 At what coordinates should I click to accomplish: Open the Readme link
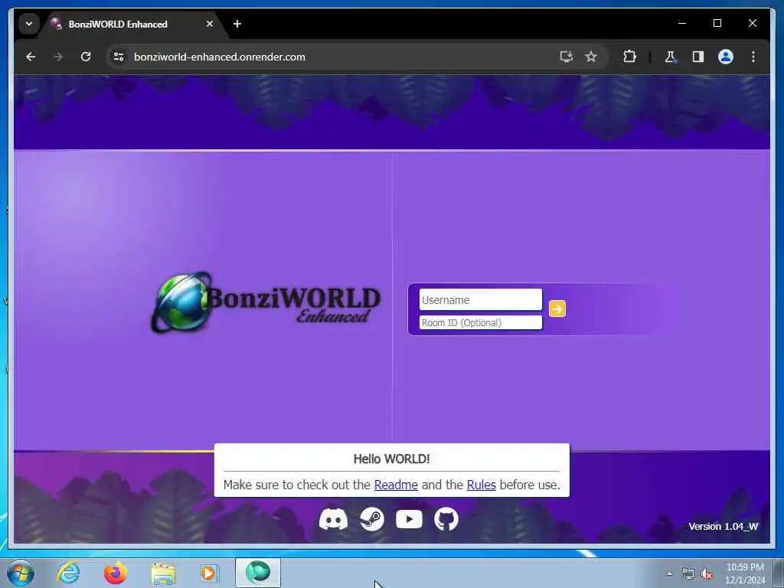[396, 485]
